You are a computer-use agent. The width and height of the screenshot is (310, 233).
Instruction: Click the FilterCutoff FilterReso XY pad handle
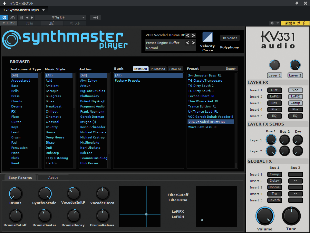pos(146,214)
